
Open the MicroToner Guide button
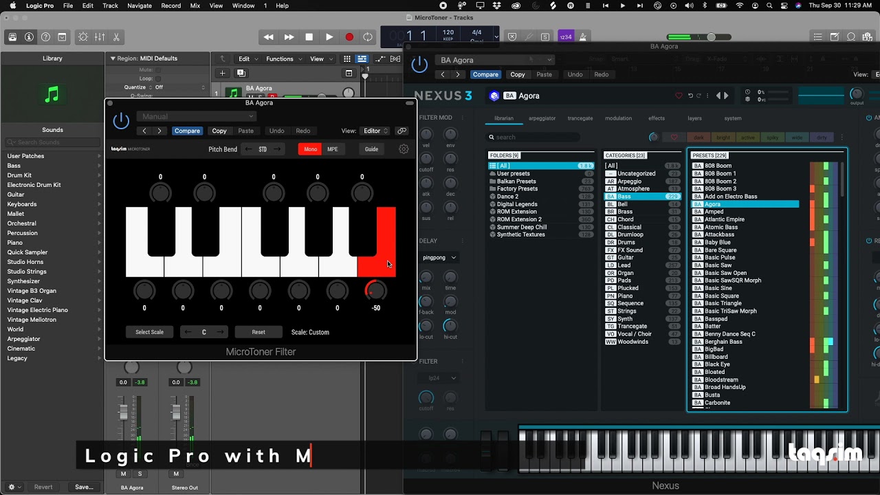click(371, 149)
